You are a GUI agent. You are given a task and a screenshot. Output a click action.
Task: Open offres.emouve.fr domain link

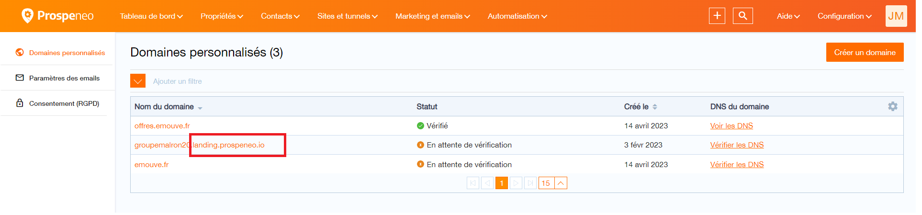click(162, 125)
